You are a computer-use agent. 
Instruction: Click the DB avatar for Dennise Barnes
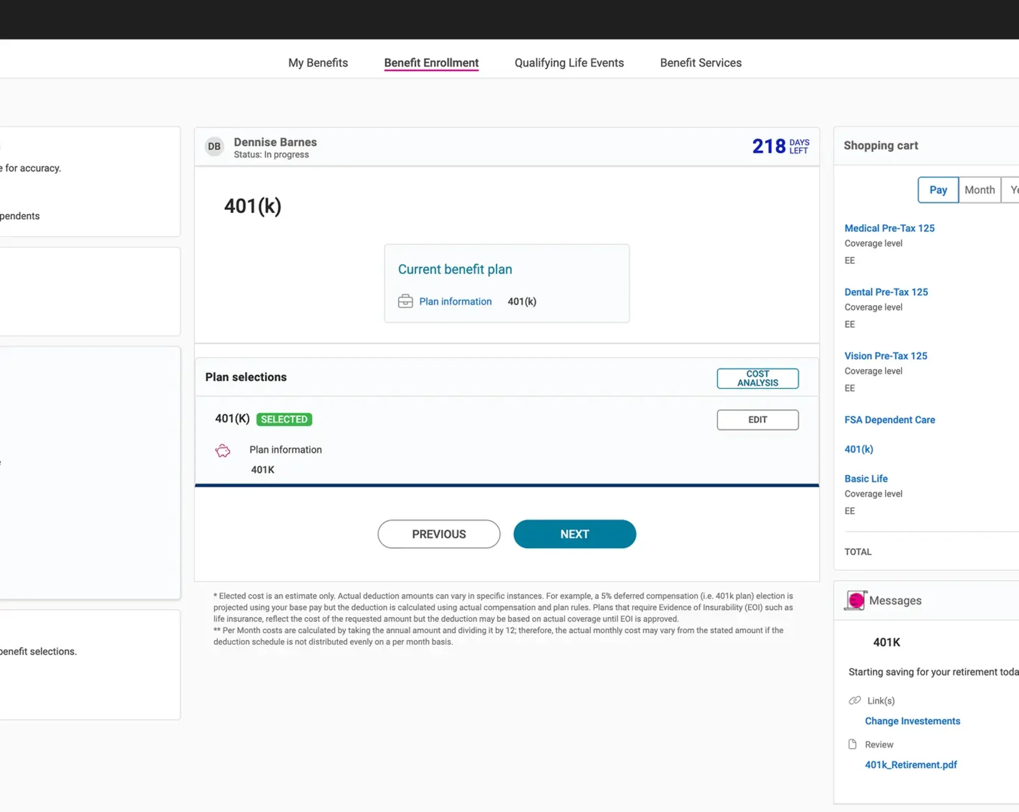click(x=214, y=146)
